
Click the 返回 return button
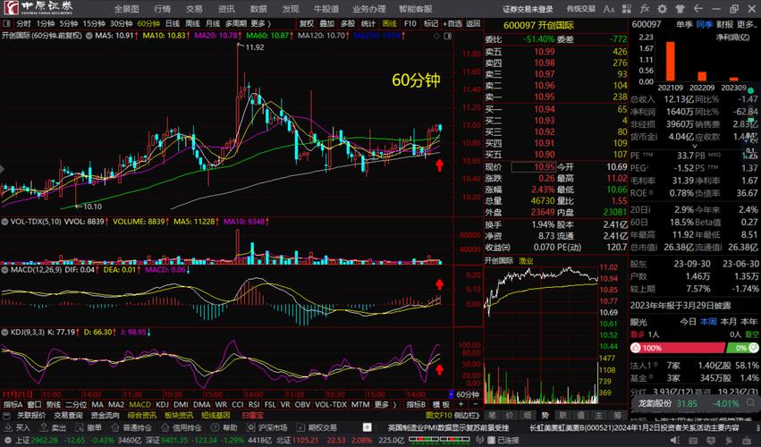click(473, 23)
